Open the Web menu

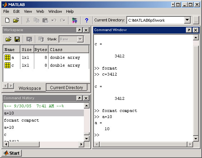[40, 11]
